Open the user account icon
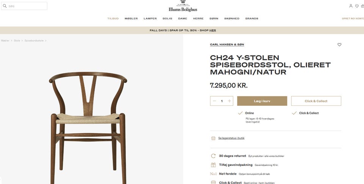Image resolution: width=364 pixels, height=184 pixels. pos(351,6)
